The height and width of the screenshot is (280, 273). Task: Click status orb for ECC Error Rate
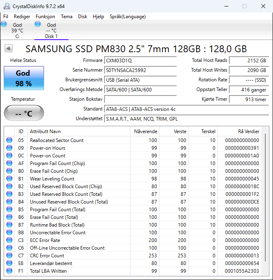click(9, 240)
